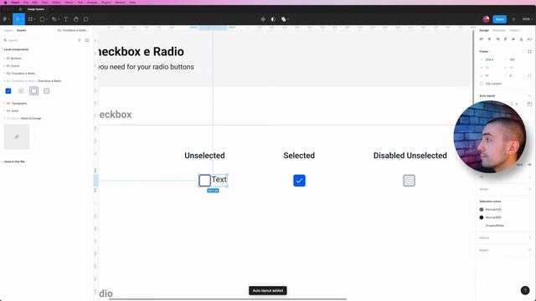Expand the 01. Colors assets group
Screen dimensions: 536x301
(x=13, y=66)
